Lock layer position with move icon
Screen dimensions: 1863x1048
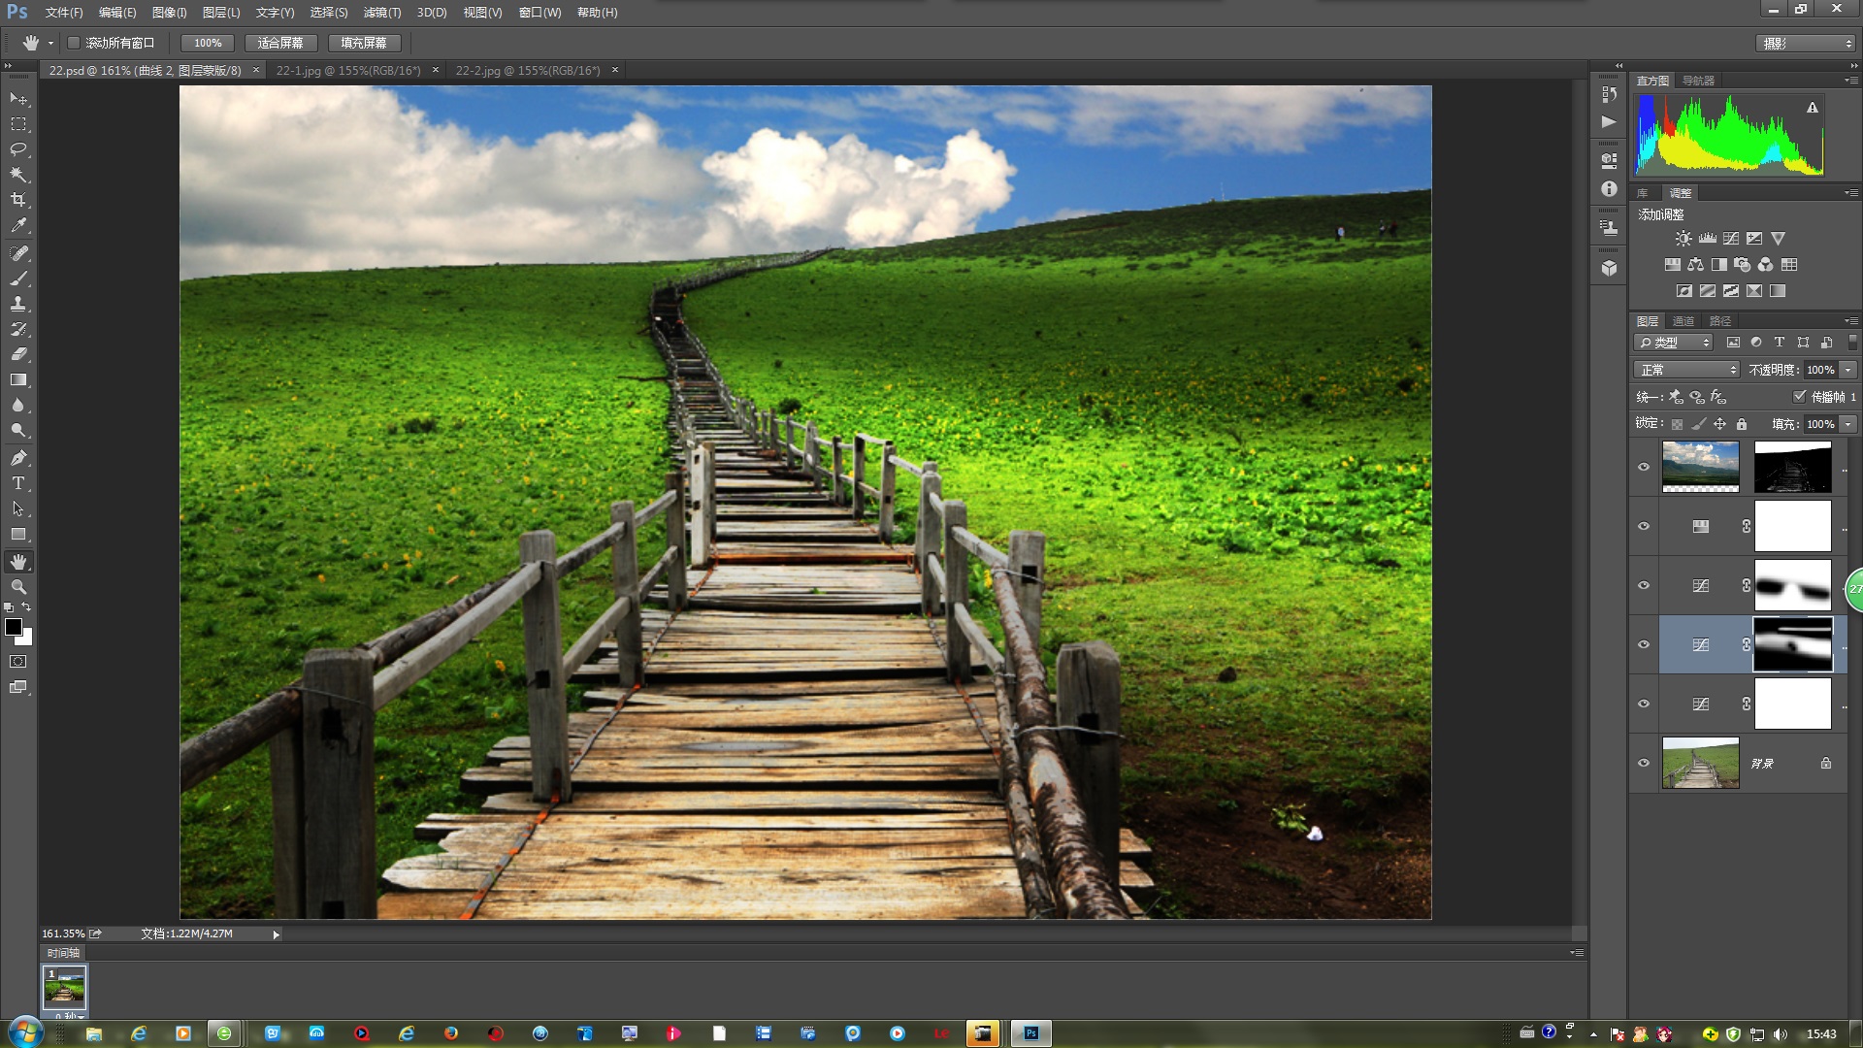click(x=1719, y=424)
